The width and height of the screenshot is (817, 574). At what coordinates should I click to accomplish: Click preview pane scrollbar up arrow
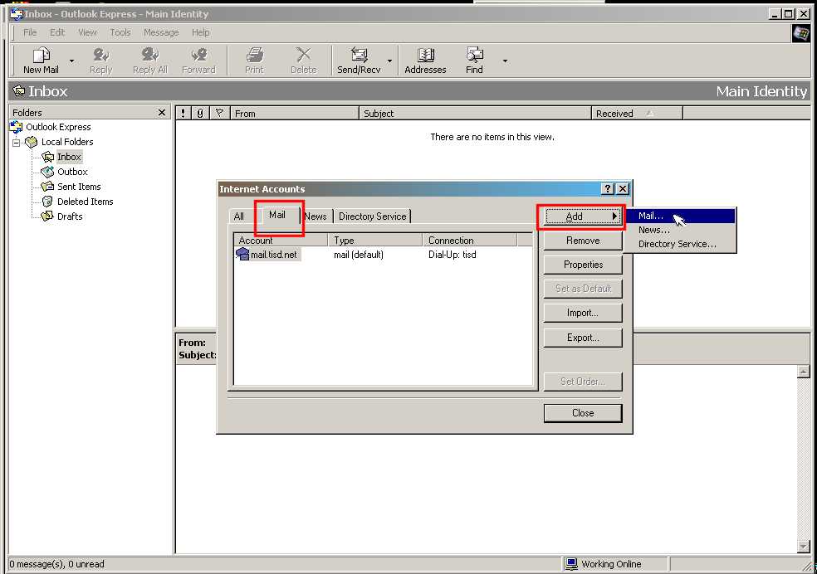coord(803,372)
